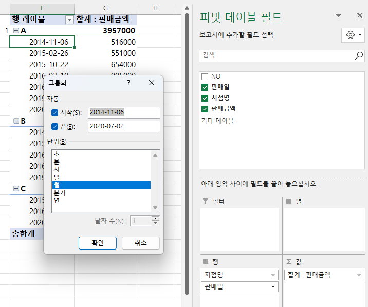Select 일 in the unit list

coord(101,177)
